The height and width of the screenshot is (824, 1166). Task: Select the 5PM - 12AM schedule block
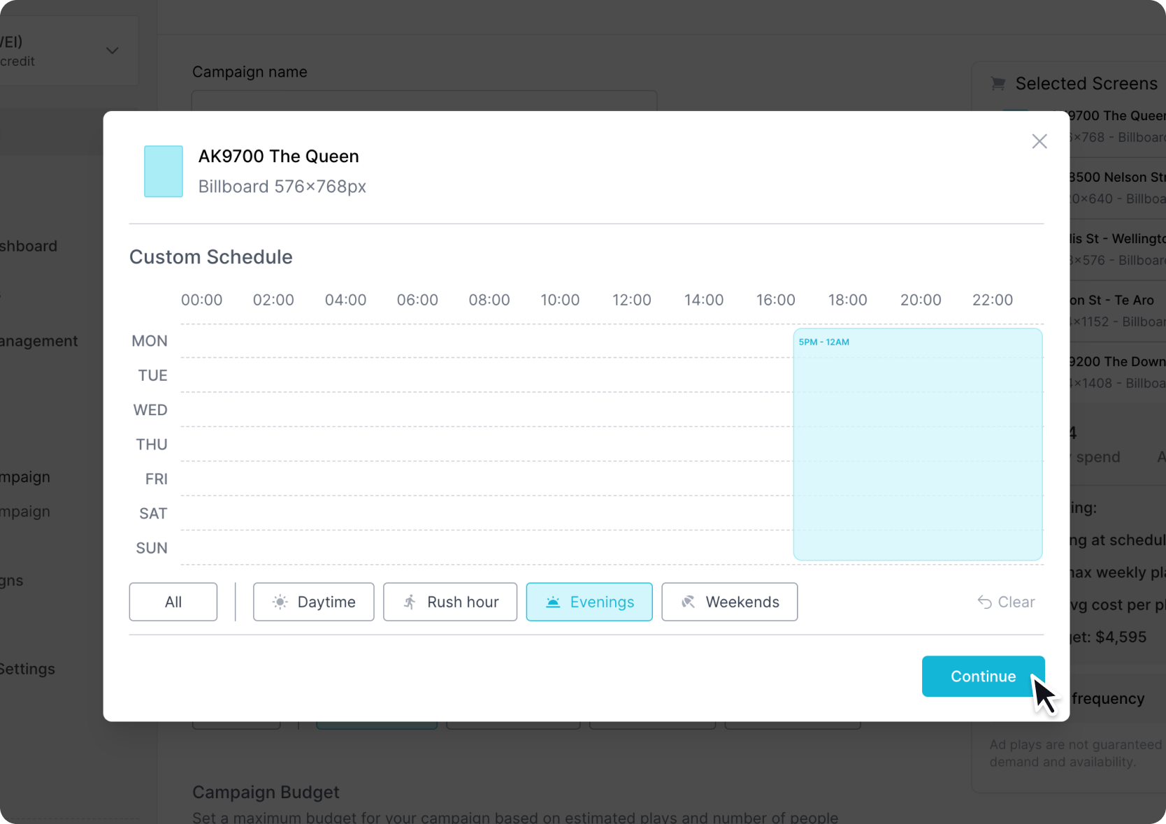[918, 444]
